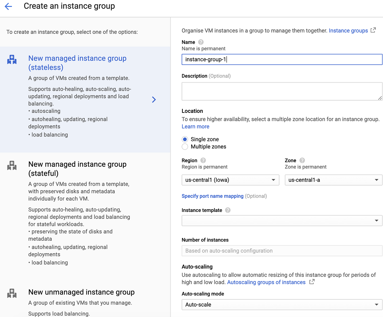Click the stateless managed instance group icon

pos(12,60)
